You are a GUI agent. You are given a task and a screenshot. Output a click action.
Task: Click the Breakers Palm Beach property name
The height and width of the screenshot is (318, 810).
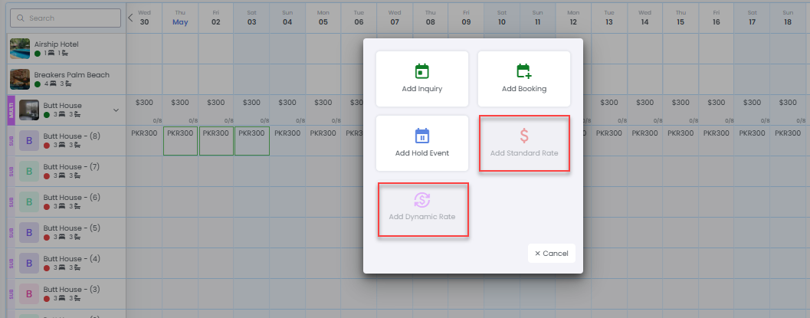pyautogui.click(x=72, y=75)
